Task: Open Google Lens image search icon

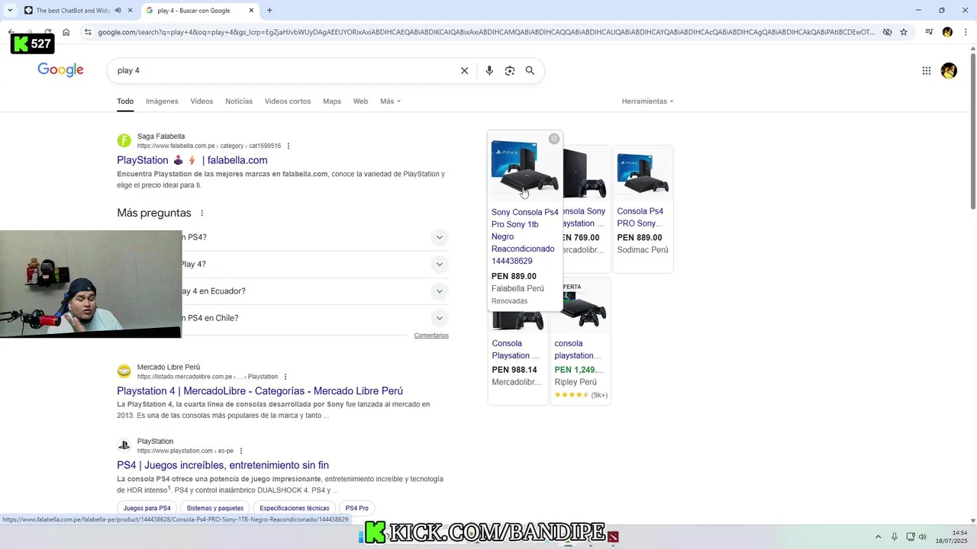Action: 510,70
